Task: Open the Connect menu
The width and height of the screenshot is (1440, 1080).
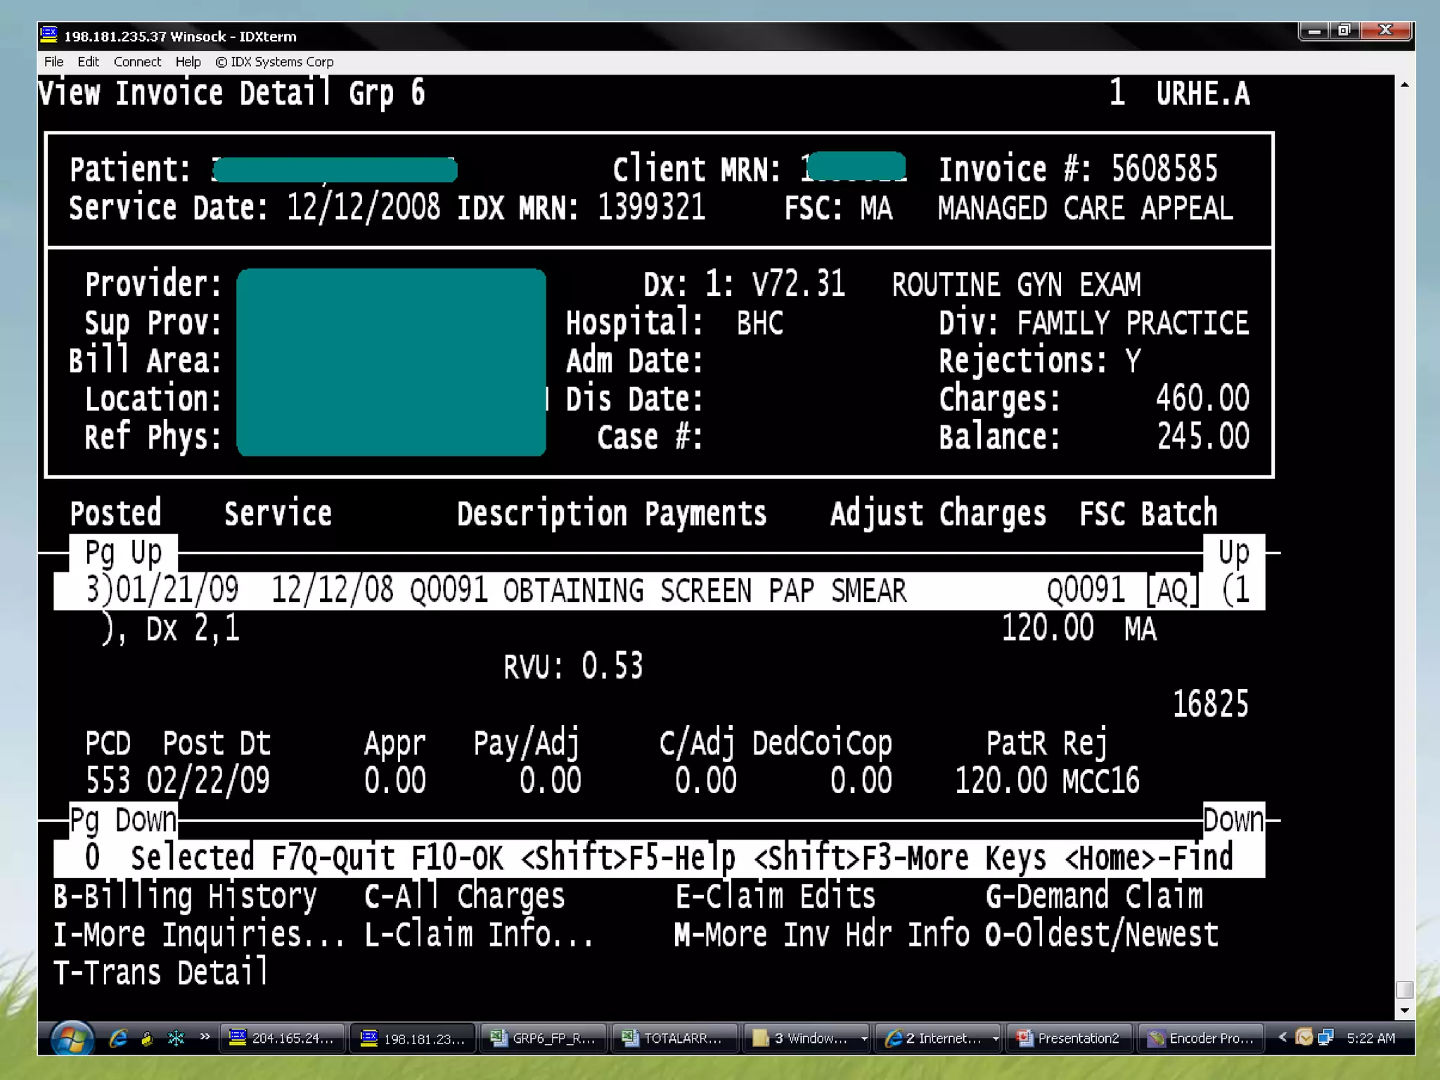Action: point(137,62)
